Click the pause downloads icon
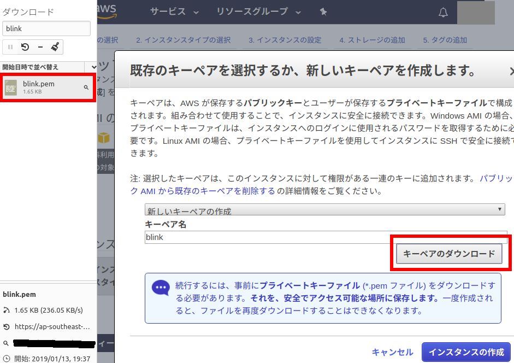The image size is (514, 363). [x=10, y=47]
